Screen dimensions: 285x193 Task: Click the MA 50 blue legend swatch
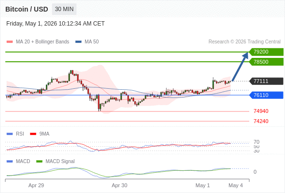pos(79,42)
